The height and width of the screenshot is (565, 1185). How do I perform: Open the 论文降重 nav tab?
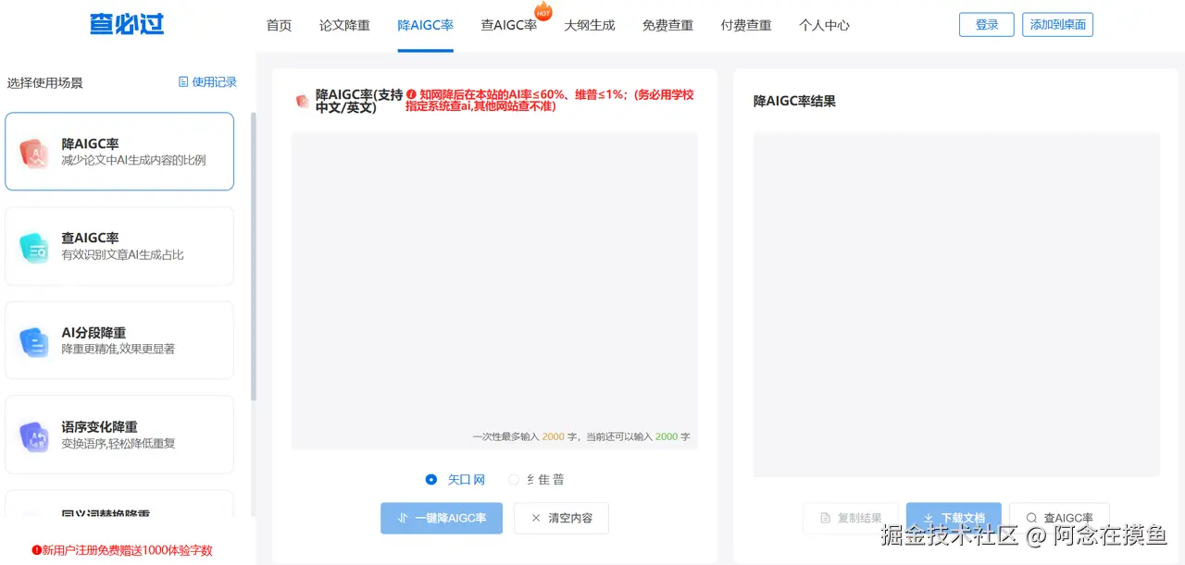tap(344, 26)
